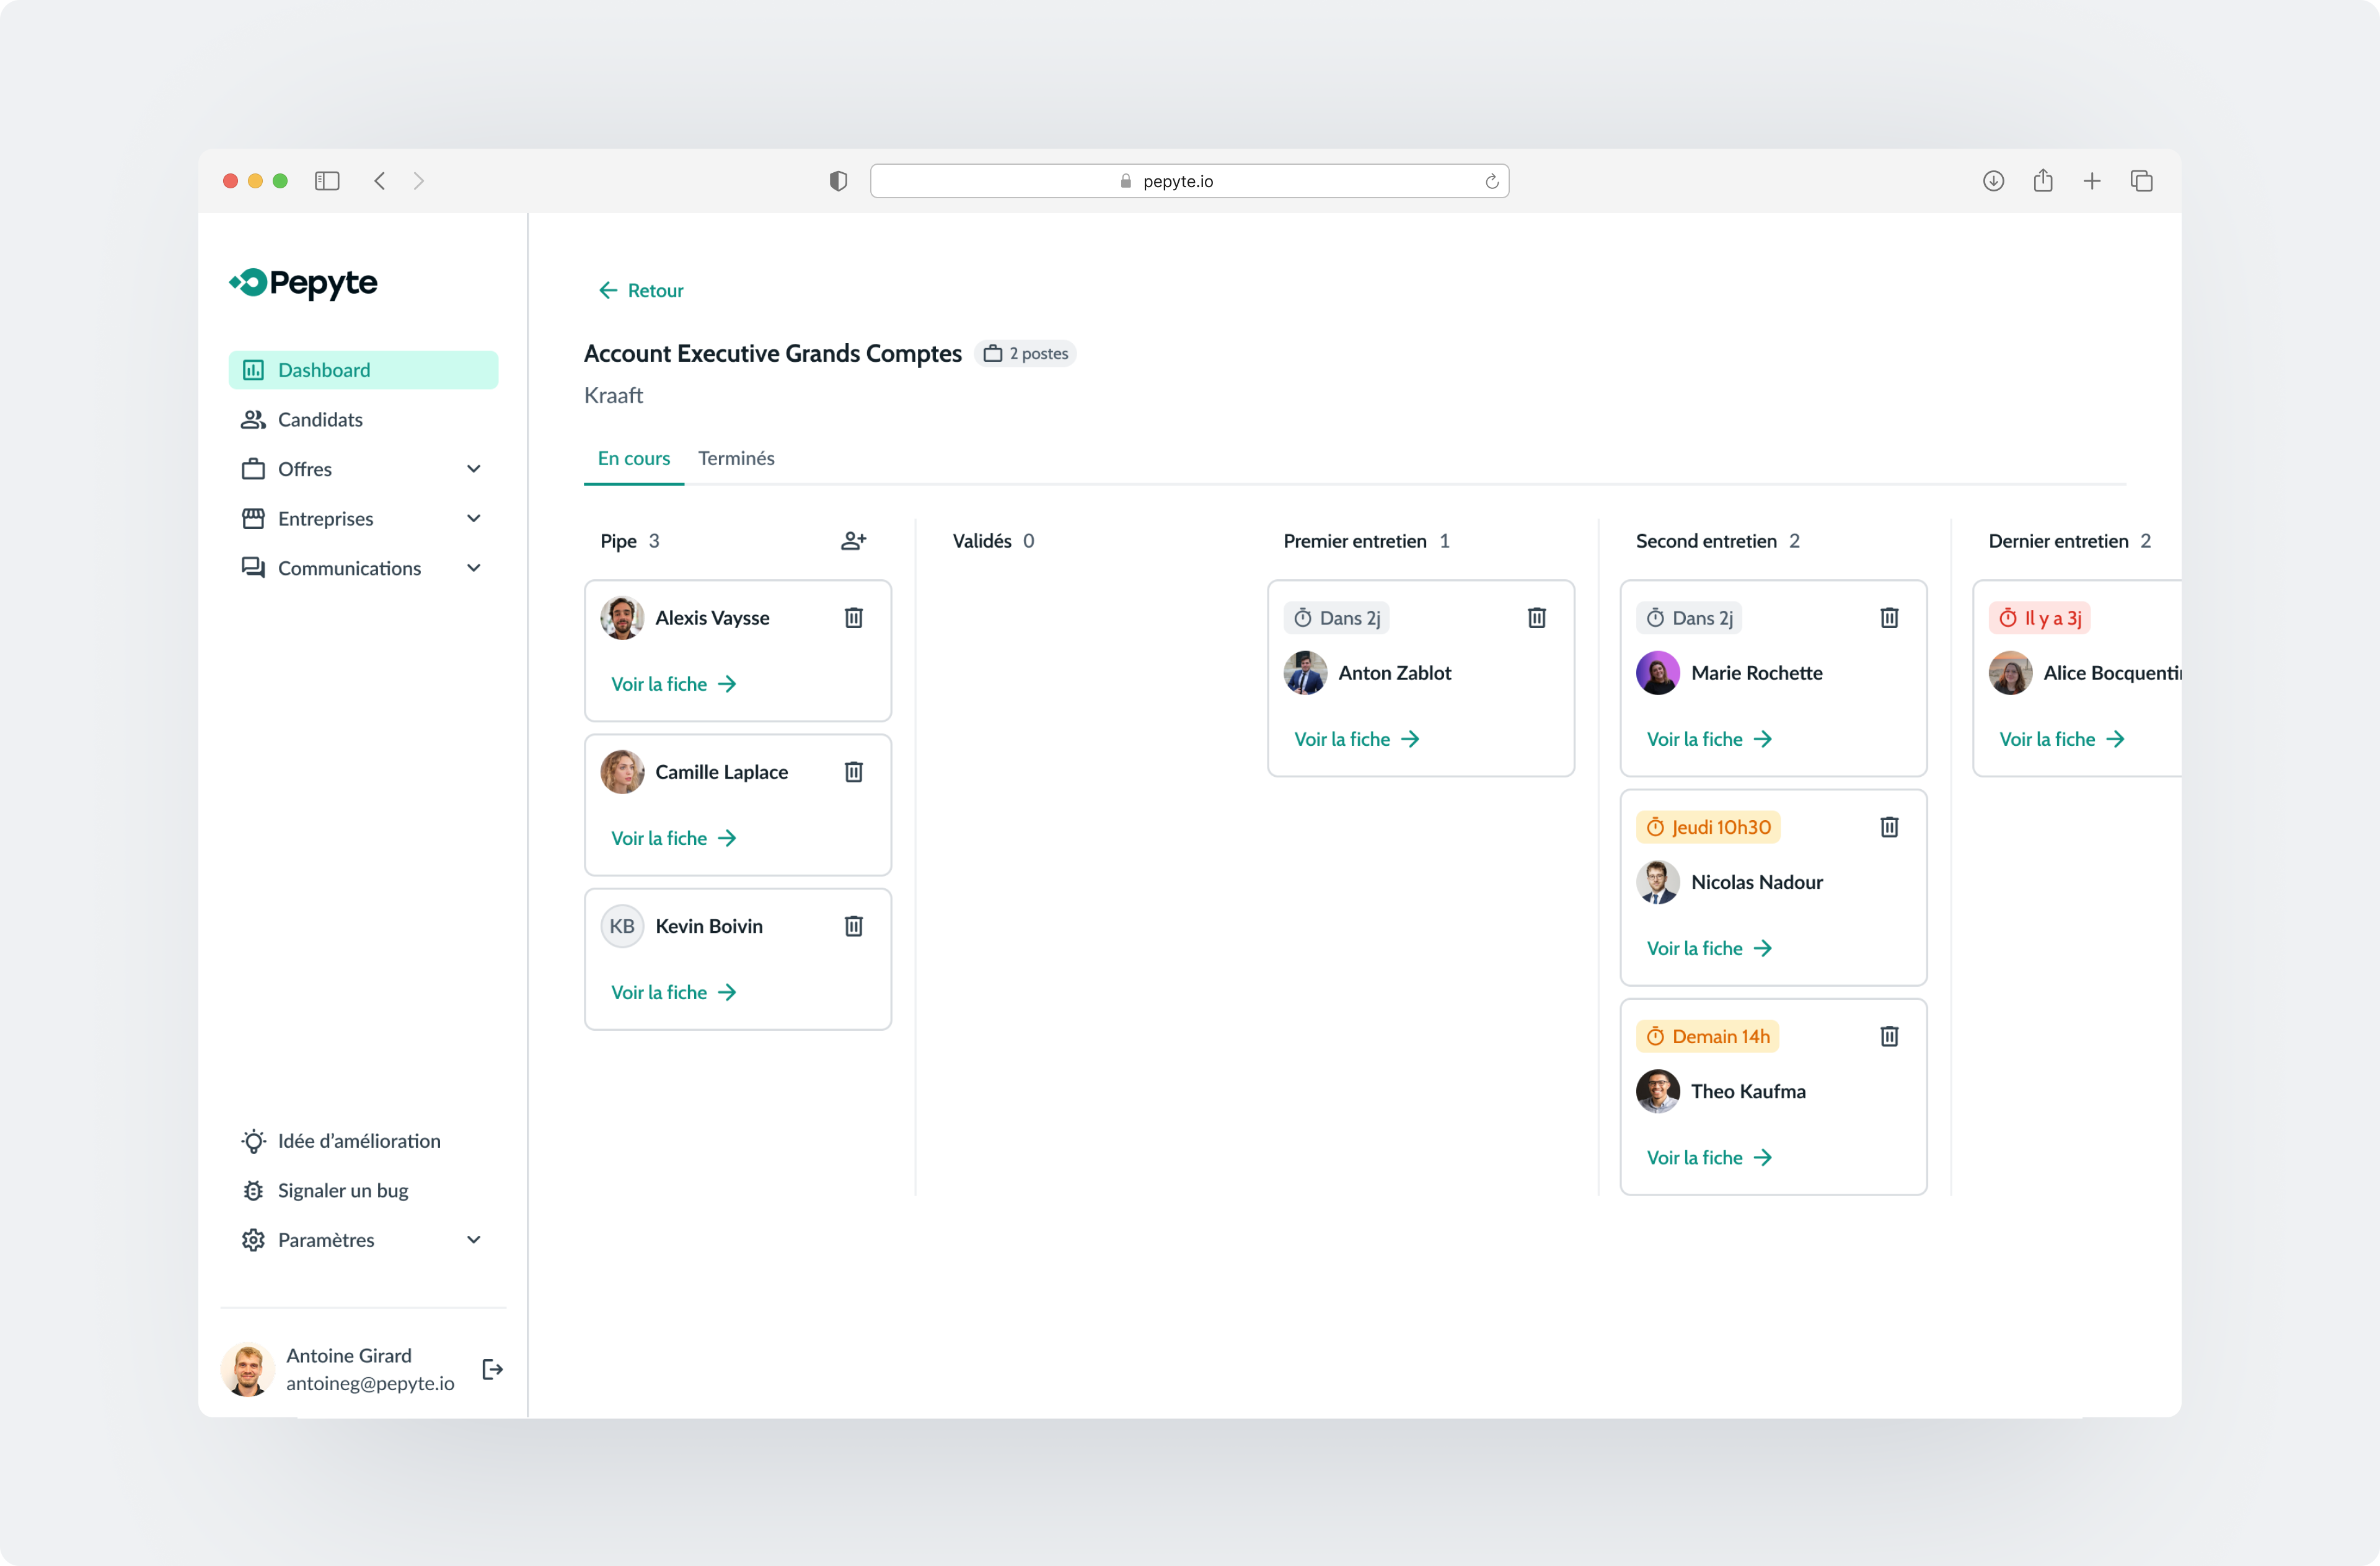Screen dimensions: 2380x1566
Task: Click the Pepyte logo
Action: pyautogui.click(x=303, y=283)
